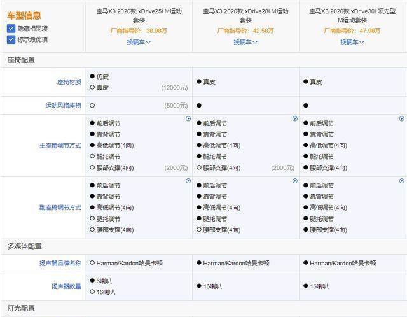
Task: Play video icon in xDrive25i 副座椅调节 cell
Action: (188, 181)
